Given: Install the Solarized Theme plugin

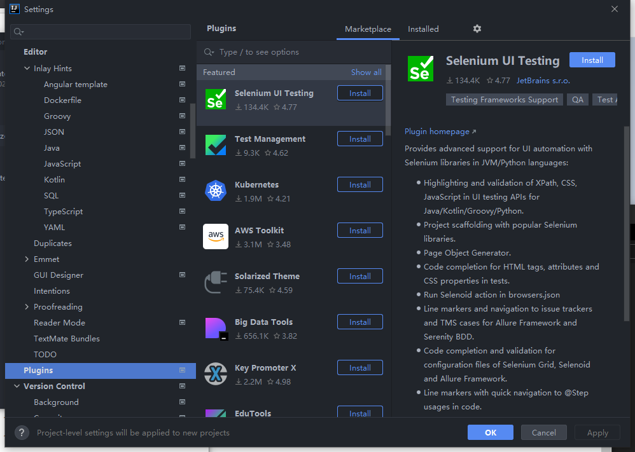Looking at the screenshot, I should [x=360, y=276].
